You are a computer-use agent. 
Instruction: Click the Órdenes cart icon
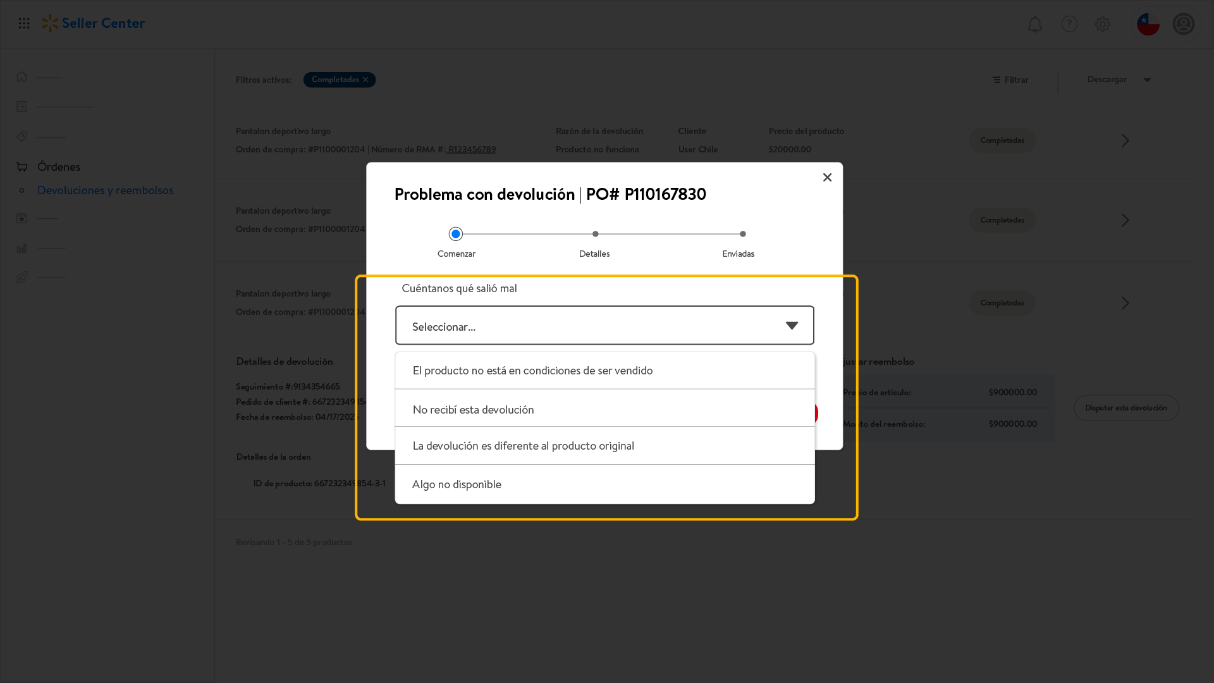pyautogui.click(x=22, y=167)
